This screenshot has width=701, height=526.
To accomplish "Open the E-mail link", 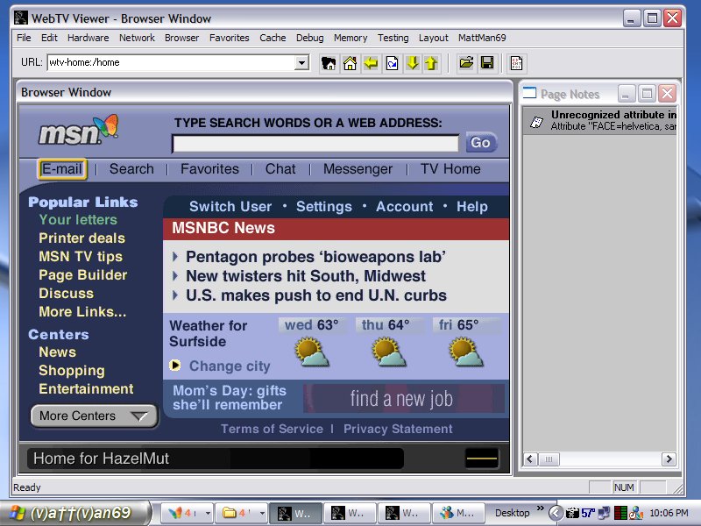I will [x=61, y=169].
